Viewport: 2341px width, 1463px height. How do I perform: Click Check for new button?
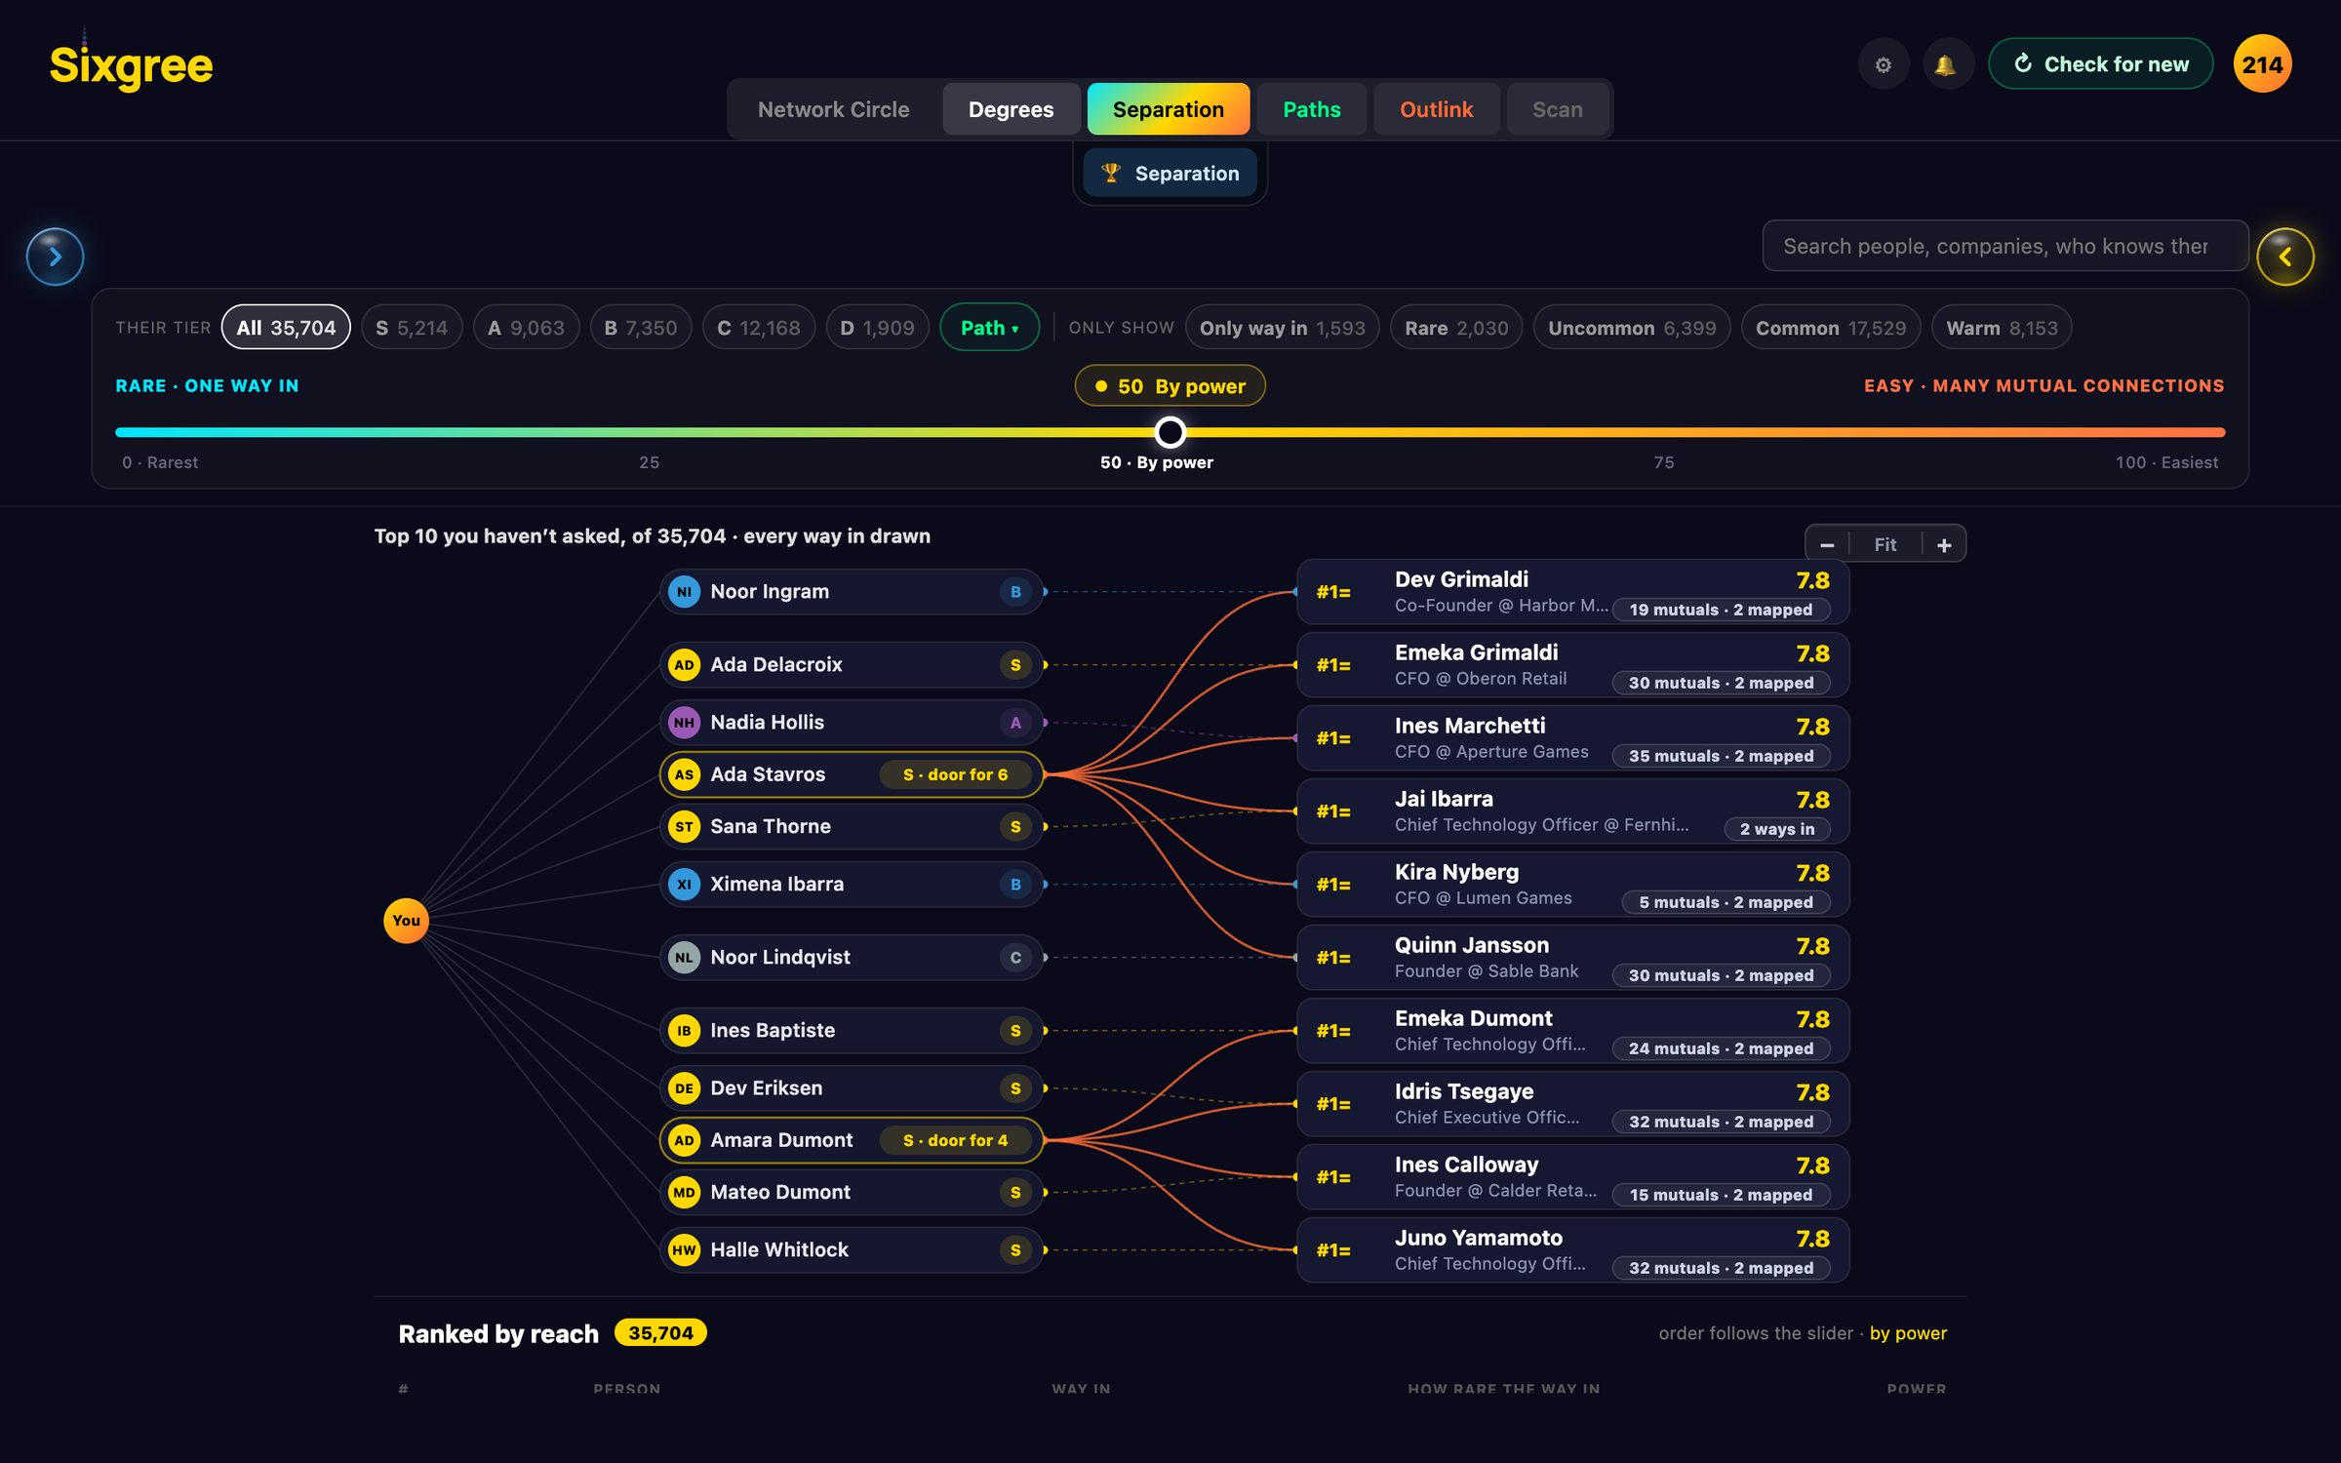tap(2101, 64)
